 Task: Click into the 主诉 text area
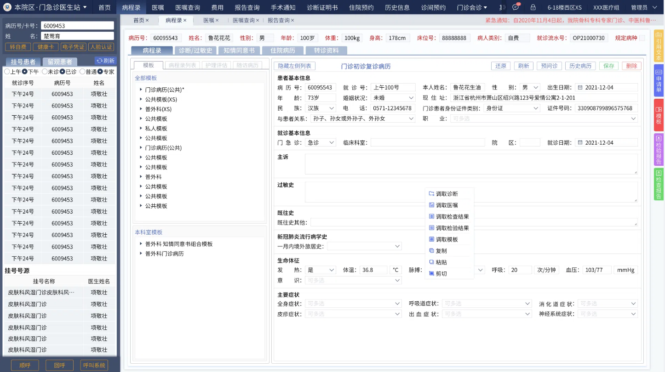(x=471, y=164)
